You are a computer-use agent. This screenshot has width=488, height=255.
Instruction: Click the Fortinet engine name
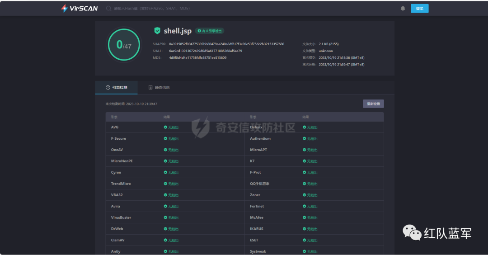click(x=257, y=206)
